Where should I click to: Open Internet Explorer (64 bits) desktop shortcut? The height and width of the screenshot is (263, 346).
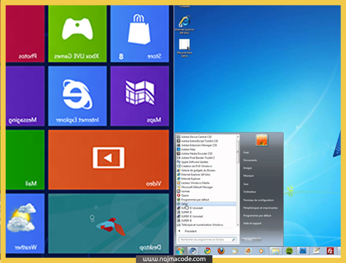(x=185, y=25)
